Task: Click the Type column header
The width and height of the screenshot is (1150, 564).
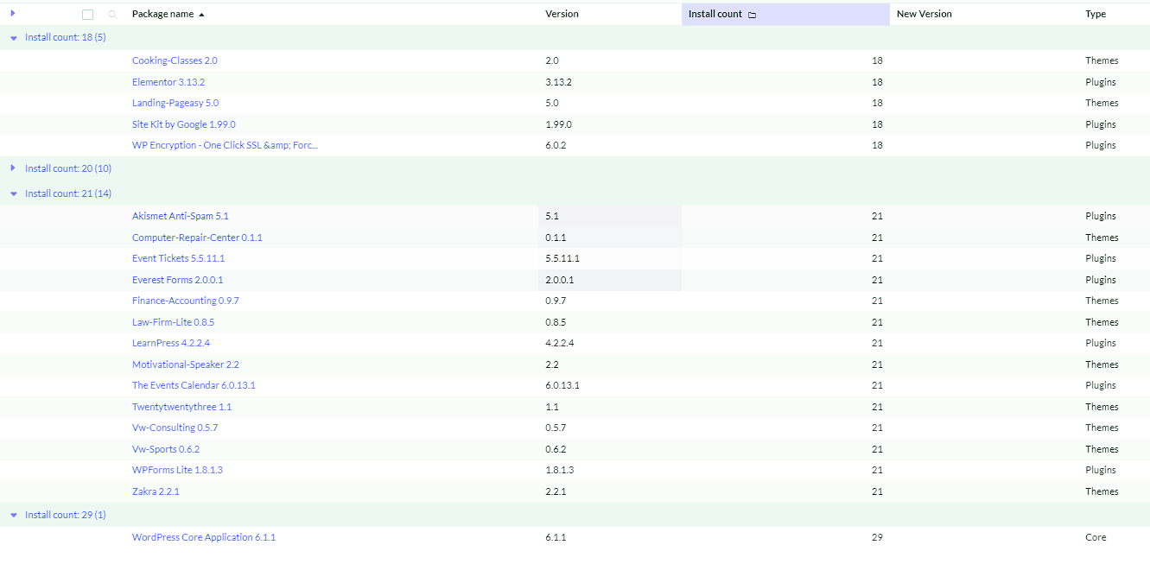Action: [1096, 14]
